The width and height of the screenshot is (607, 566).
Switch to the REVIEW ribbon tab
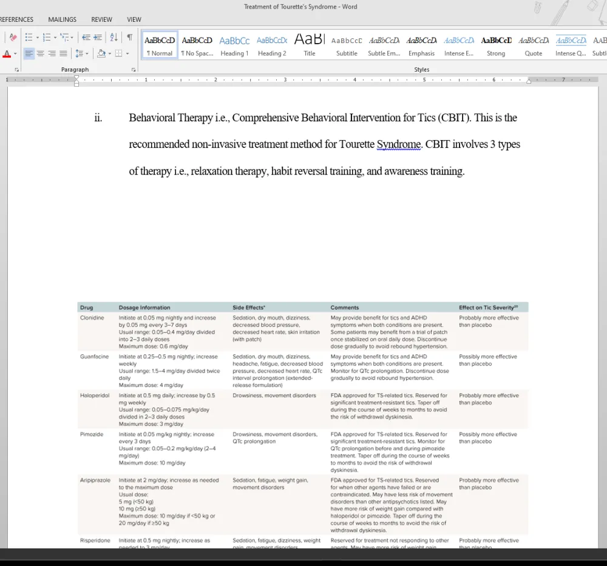click(x=101, y=19)
